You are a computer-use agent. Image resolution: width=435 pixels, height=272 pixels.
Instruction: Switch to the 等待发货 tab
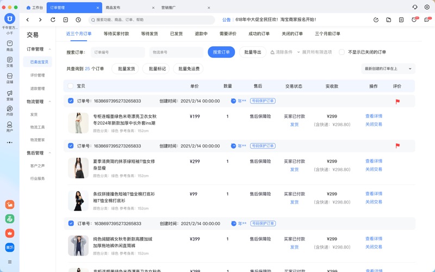click(150, 34)
